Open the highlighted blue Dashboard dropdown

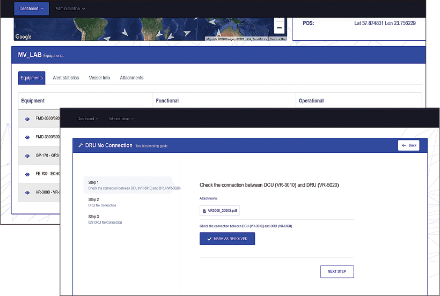(32, 9)
